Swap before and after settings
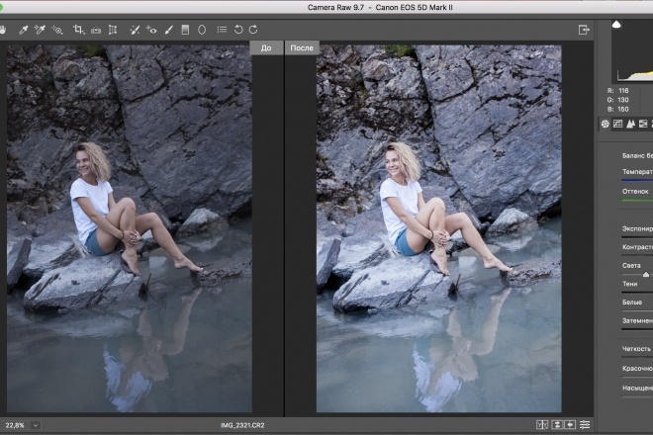The image size is (653, 435). 557,424
